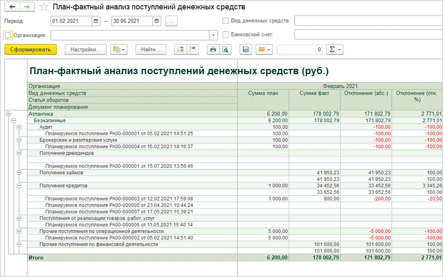Open the sum function dropdown
The height and width of the screenshot is (277, 443).
(334, 49)
